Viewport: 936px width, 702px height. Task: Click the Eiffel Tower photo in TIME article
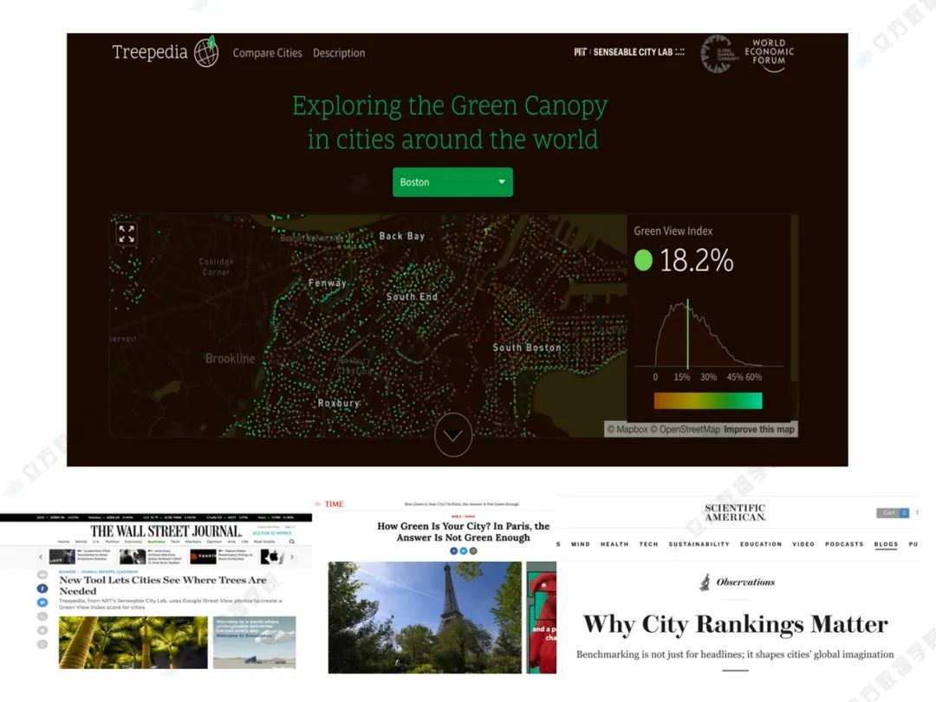point(425,617)
